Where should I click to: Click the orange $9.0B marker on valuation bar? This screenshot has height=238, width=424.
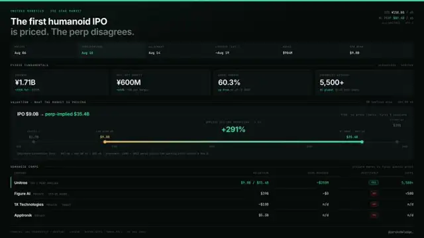(x=105, y=142)
